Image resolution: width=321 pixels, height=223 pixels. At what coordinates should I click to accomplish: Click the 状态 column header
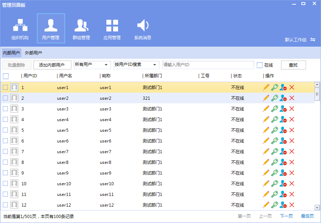(238, 76)
